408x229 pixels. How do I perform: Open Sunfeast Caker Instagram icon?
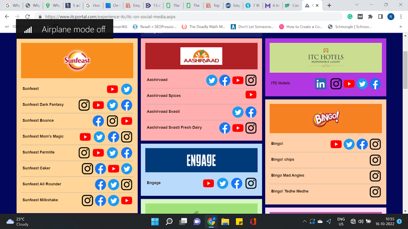[x=87, y=169]
